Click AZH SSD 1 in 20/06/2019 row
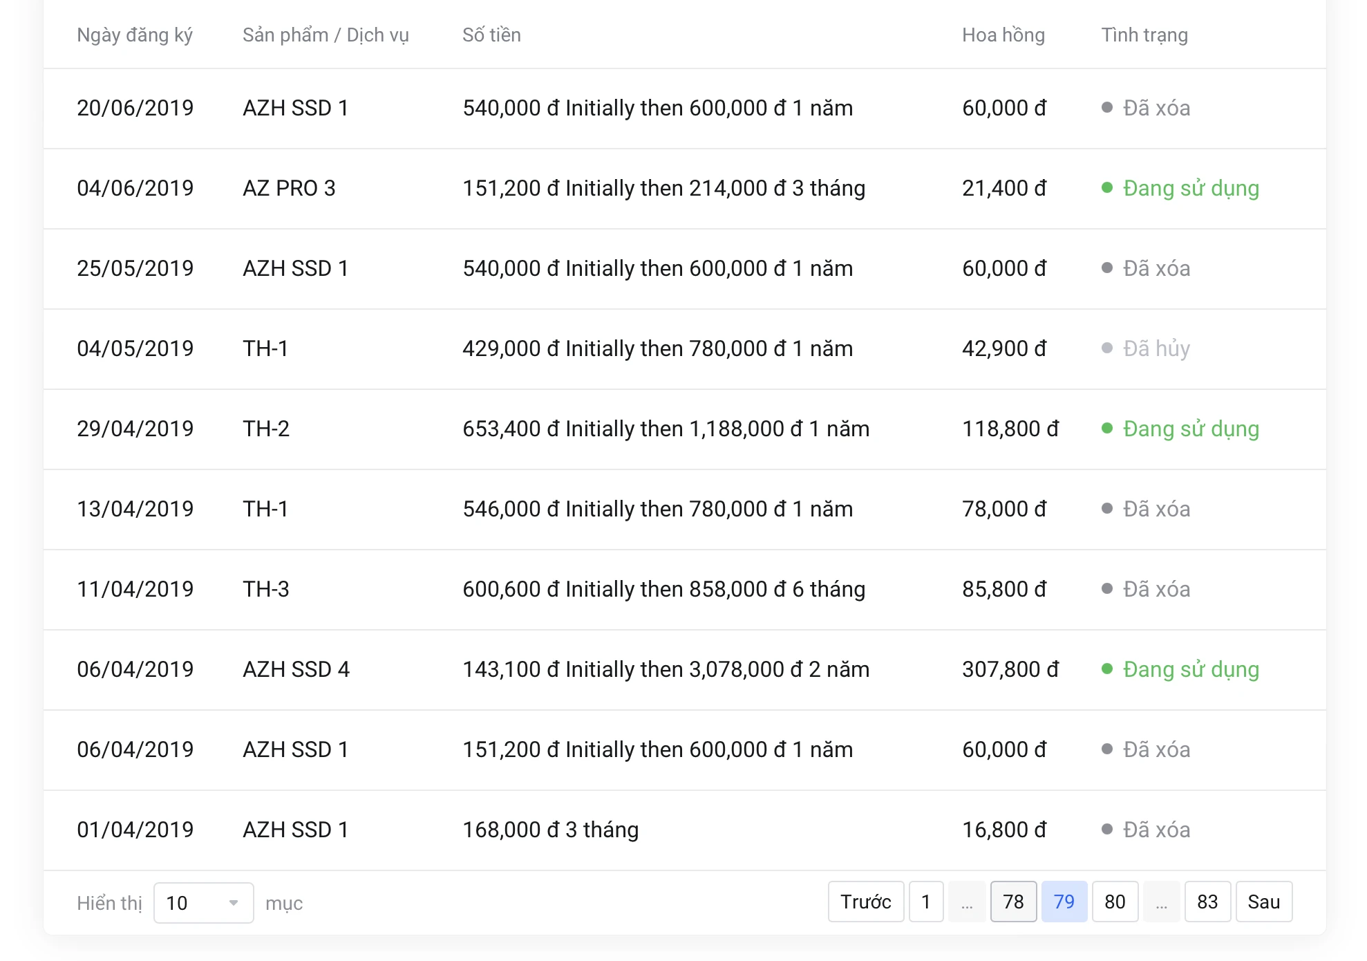Screen dimensions: 1367x961 tap(295, 108)
